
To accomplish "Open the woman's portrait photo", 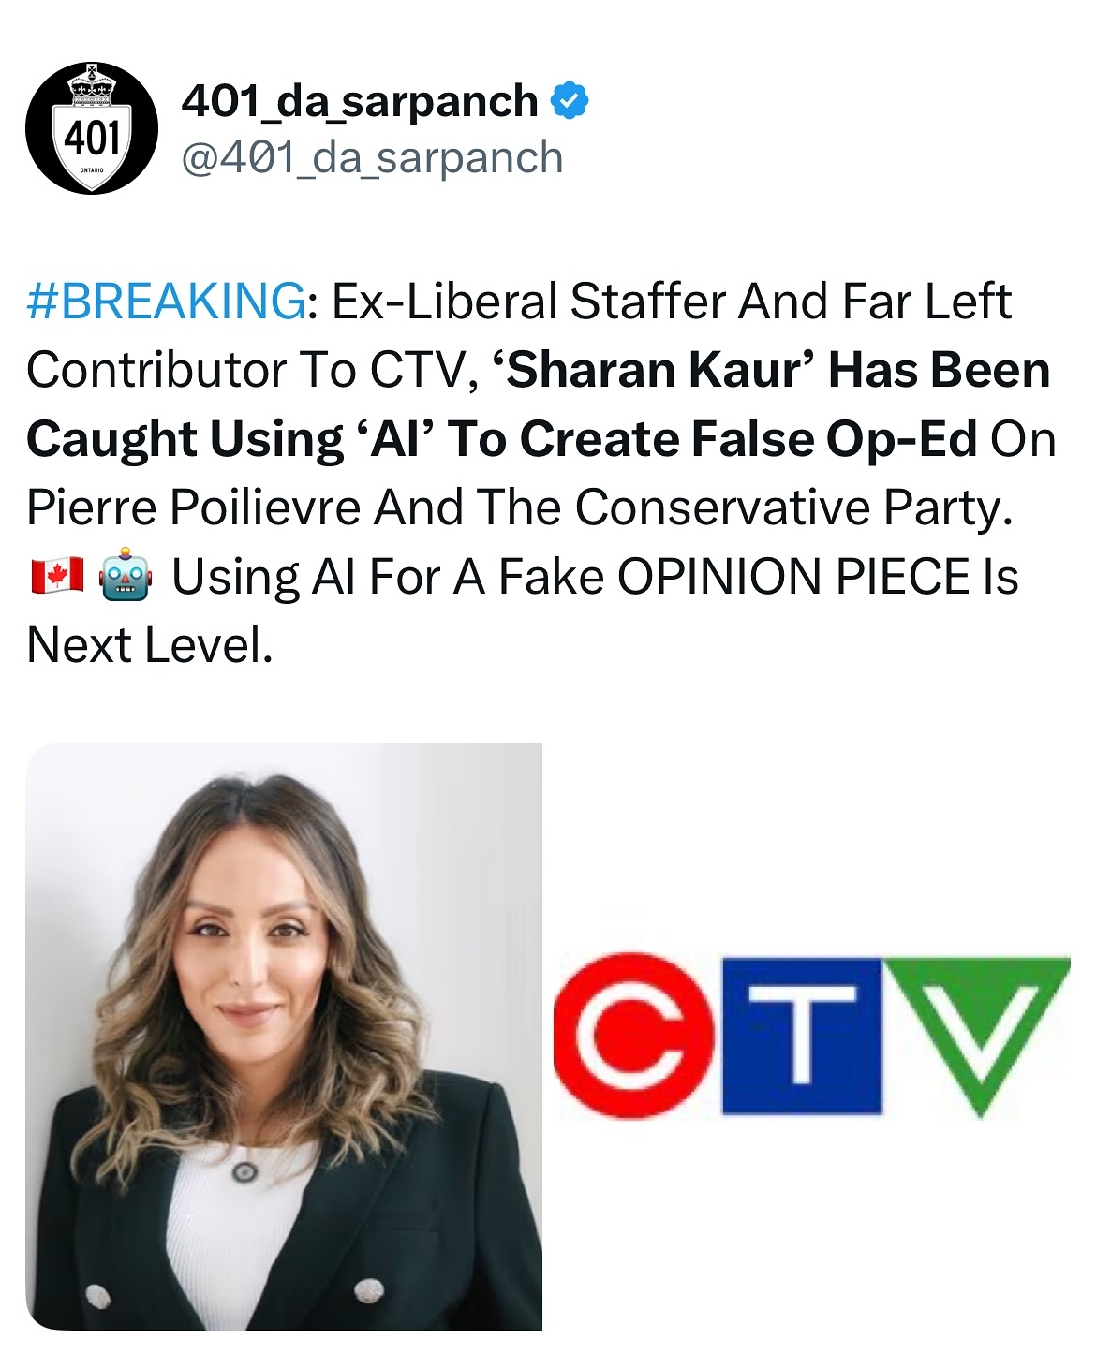I will (284, 1036).
